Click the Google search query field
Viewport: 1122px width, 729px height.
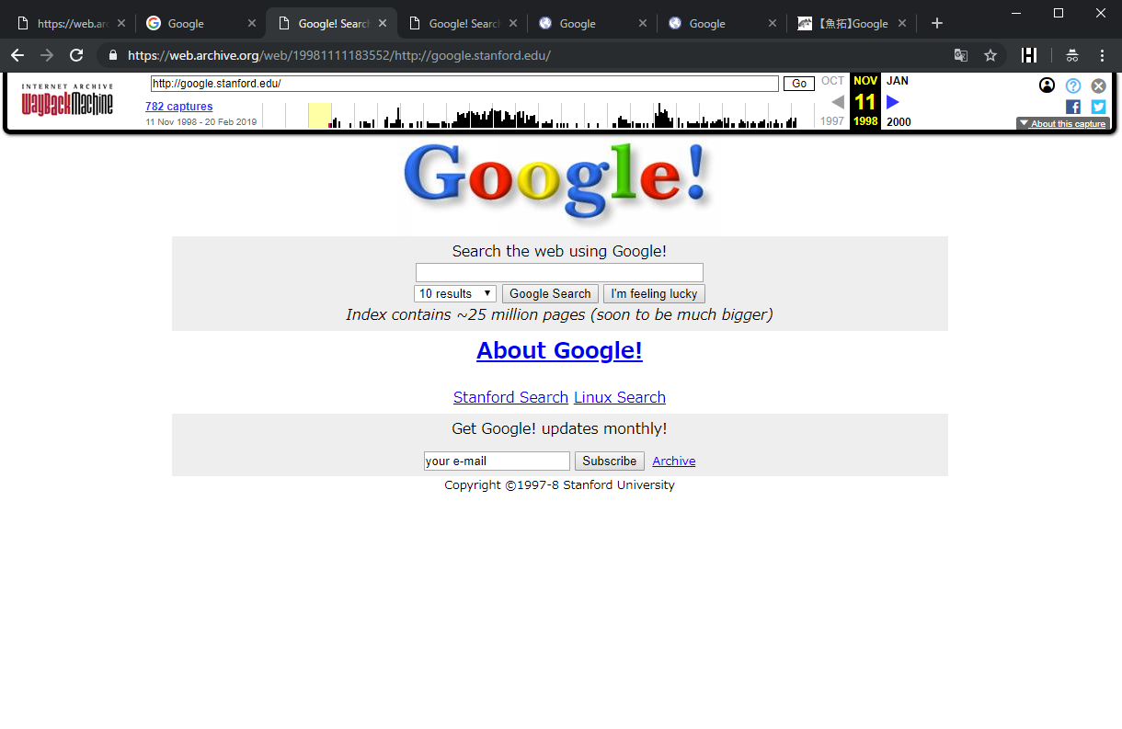pos(559,273)
